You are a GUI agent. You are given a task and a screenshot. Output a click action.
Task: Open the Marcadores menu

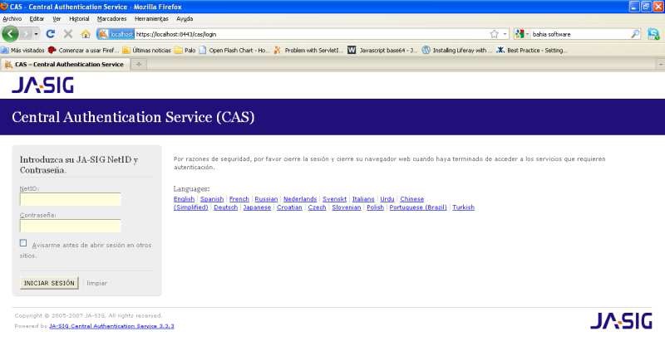pos(111,18)
